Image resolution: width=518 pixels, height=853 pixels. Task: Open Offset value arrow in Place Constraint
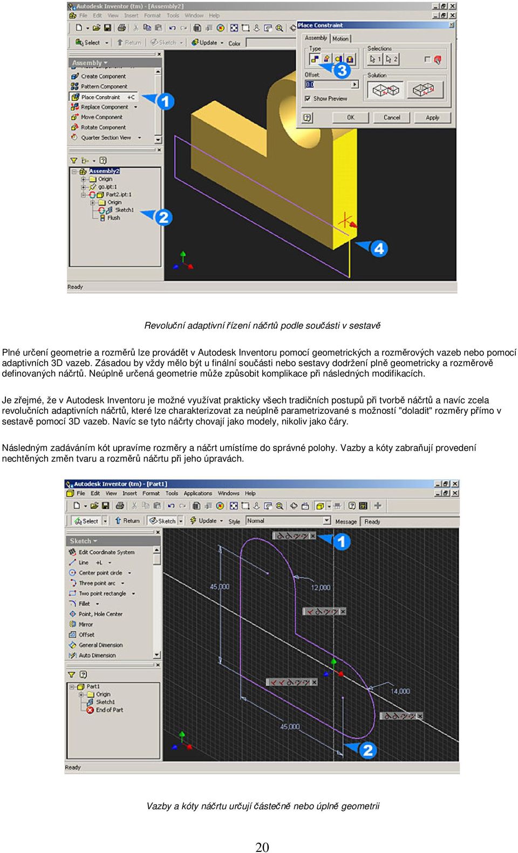[x=355, y=84]
